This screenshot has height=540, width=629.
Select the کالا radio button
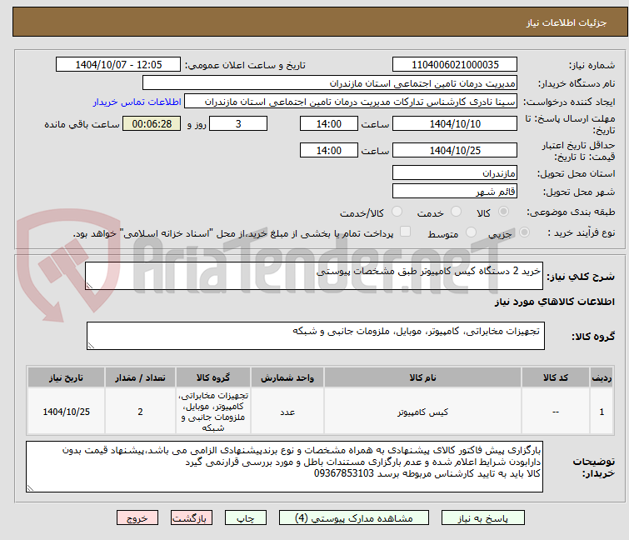point(503,212)
